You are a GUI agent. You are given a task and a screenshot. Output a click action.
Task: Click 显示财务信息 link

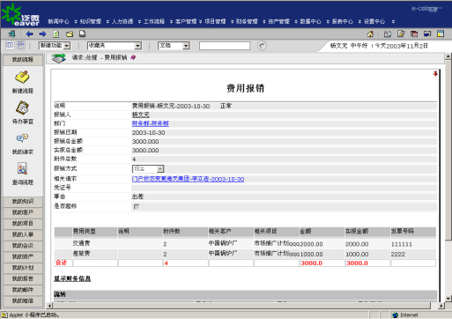click(x=72, y=278)
